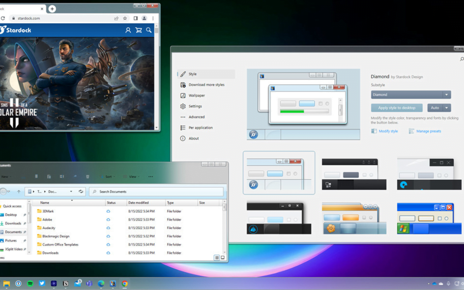This screenshot has height=290, width=464.
Task: Open a new Chrome tab with the plus button
Action: tap(52, 9)
